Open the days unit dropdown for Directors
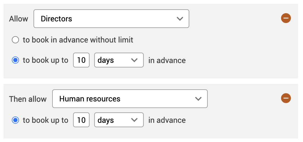Screen dimensions: 303x142 118,60
